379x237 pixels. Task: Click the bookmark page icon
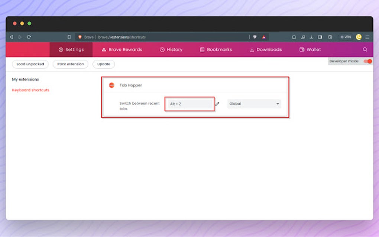69,37
